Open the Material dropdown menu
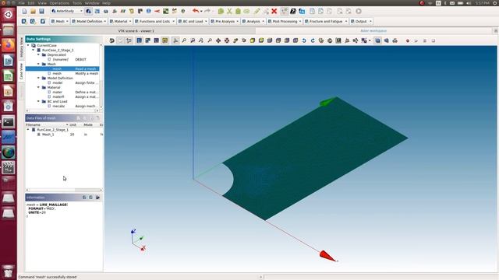The height and width of the screenshot is (280, 499). click(x=120, y=21)
